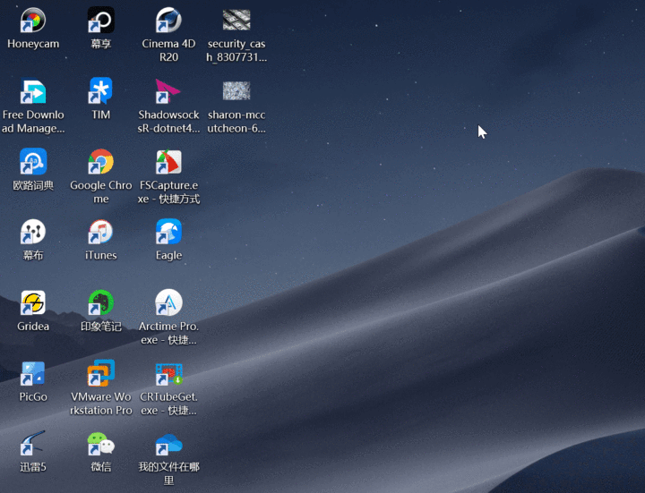
Task: Select the Cinema 4D R20 shortcut
Action: 168,20
